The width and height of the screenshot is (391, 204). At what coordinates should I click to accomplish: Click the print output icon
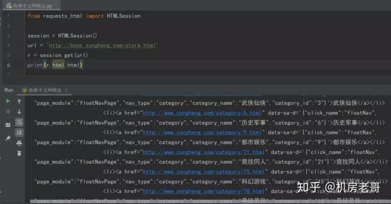pyautogui.click(x=19, y=143)
